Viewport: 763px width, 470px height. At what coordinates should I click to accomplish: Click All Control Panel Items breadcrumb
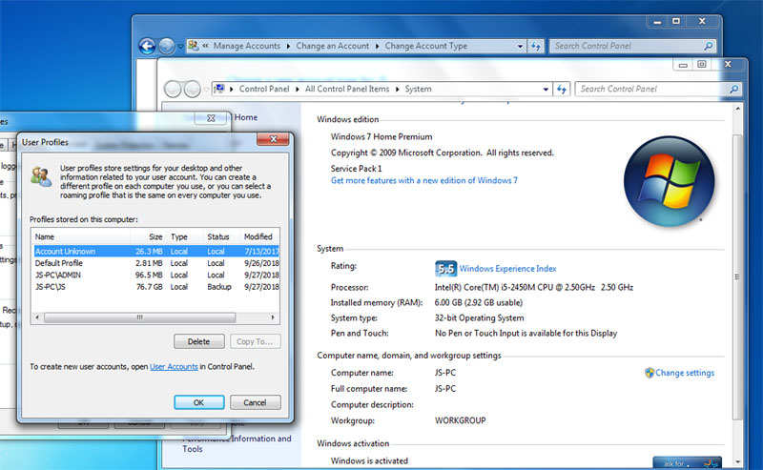[347, 89]
